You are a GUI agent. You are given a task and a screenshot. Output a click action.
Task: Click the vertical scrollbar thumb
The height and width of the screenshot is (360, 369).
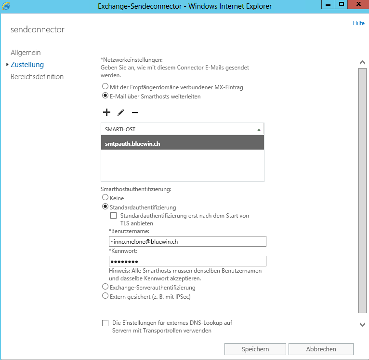[x=362, y=191]
